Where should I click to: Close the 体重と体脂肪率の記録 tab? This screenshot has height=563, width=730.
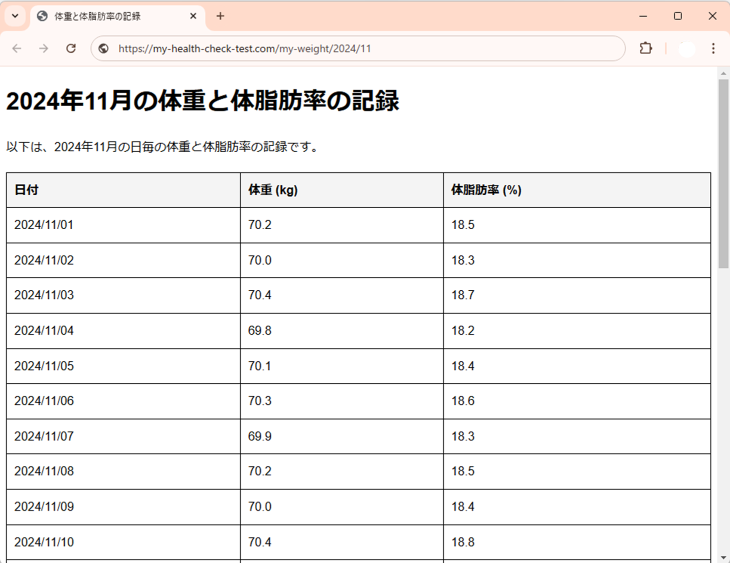(x=193, y=16)
